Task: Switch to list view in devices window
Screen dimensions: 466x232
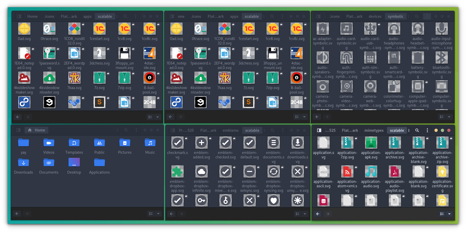Action: click(x=442, y=117)
